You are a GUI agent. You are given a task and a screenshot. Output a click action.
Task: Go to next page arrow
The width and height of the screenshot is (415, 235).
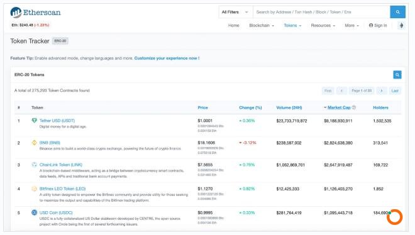pos(382,90)
